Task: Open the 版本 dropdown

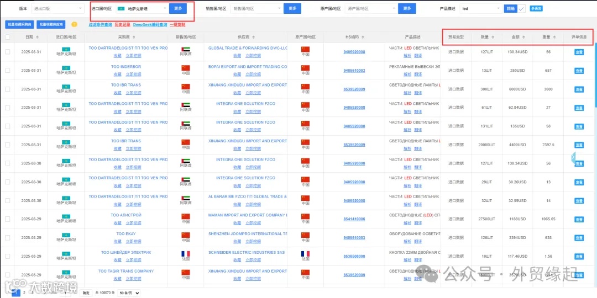Action: pyautogui.click(x=58, y=8)
